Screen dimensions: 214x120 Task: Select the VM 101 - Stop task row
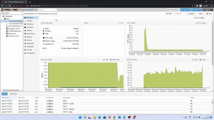pos(106,112)
